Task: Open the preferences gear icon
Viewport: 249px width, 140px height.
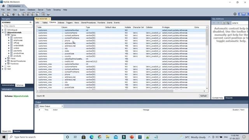Action: click(x=235, y=14)
